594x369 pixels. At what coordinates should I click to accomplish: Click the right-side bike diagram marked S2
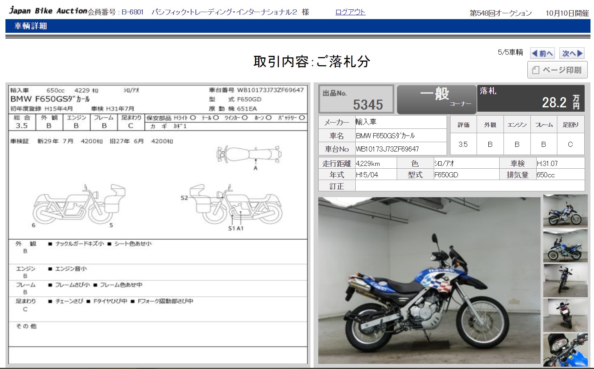(236, 204)
